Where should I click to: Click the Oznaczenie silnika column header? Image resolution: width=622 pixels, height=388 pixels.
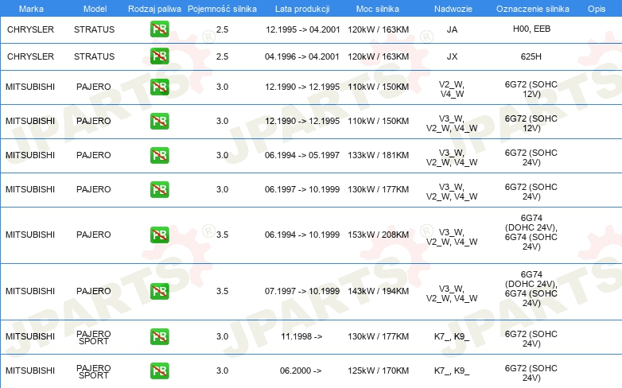point(533,9)
